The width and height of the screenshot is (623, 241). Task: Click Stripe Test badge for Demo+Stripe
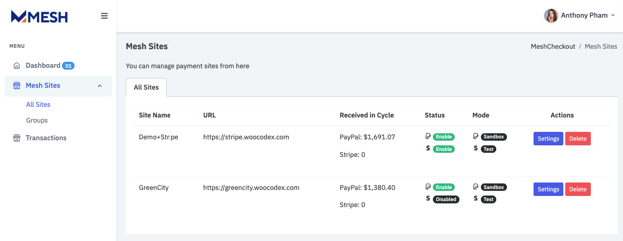pyautogui.click(x=488, y=149)
